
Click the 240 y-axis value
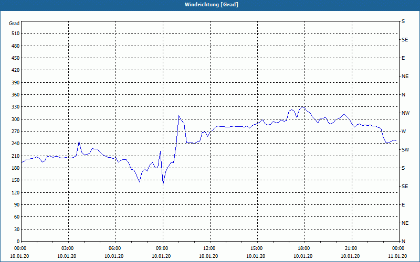(16, 144)
